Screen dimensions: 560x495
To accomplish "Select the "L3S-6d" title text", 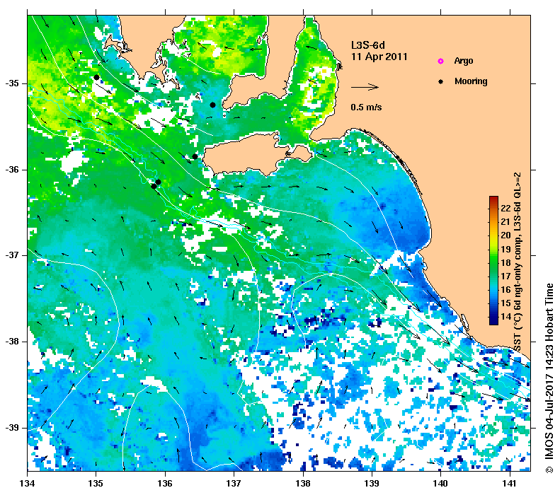I will (368, 45).
